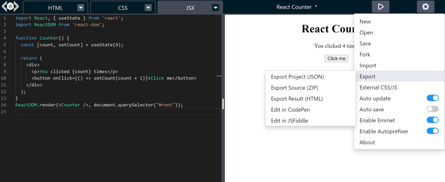Expand the CSS tab dropdown arrow
The width and height of the screenshot is (445, 182).
click(x=149, y=8)
